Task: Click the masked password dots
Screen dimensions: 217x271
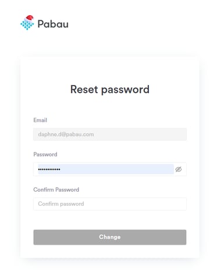Action: pyautogui.click(x=49, y=170)
